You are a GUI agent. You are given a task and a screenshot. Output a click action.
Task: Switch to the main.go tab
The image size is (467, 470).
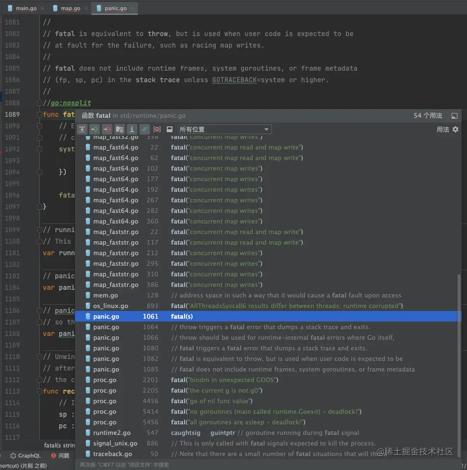pyautogui.click(x=26, y=8)
